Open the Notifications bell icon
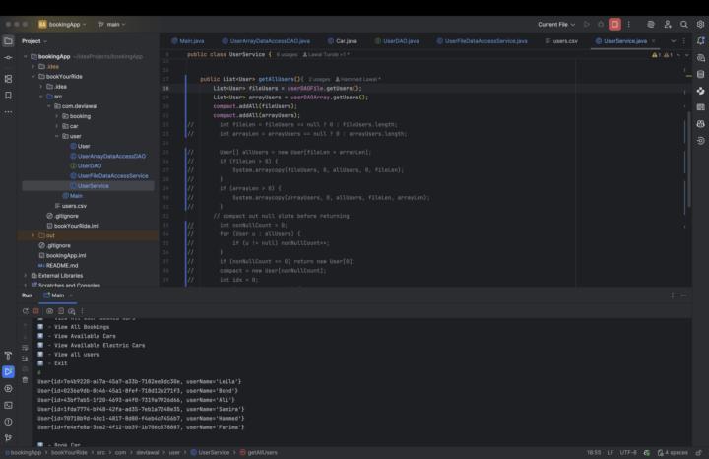 700,41
